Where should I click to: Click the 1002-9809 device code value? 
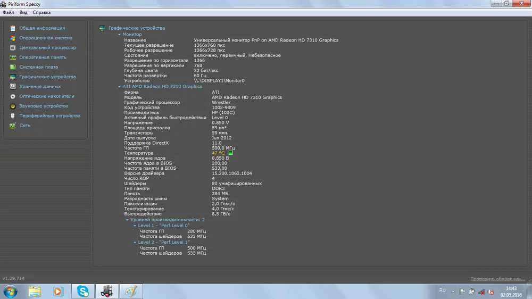[223, 107]
